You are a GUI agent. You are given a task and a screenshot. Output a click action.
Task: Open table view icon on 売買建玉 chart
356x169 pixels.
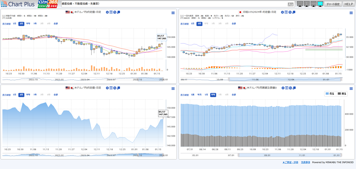(x=286, y=88)
